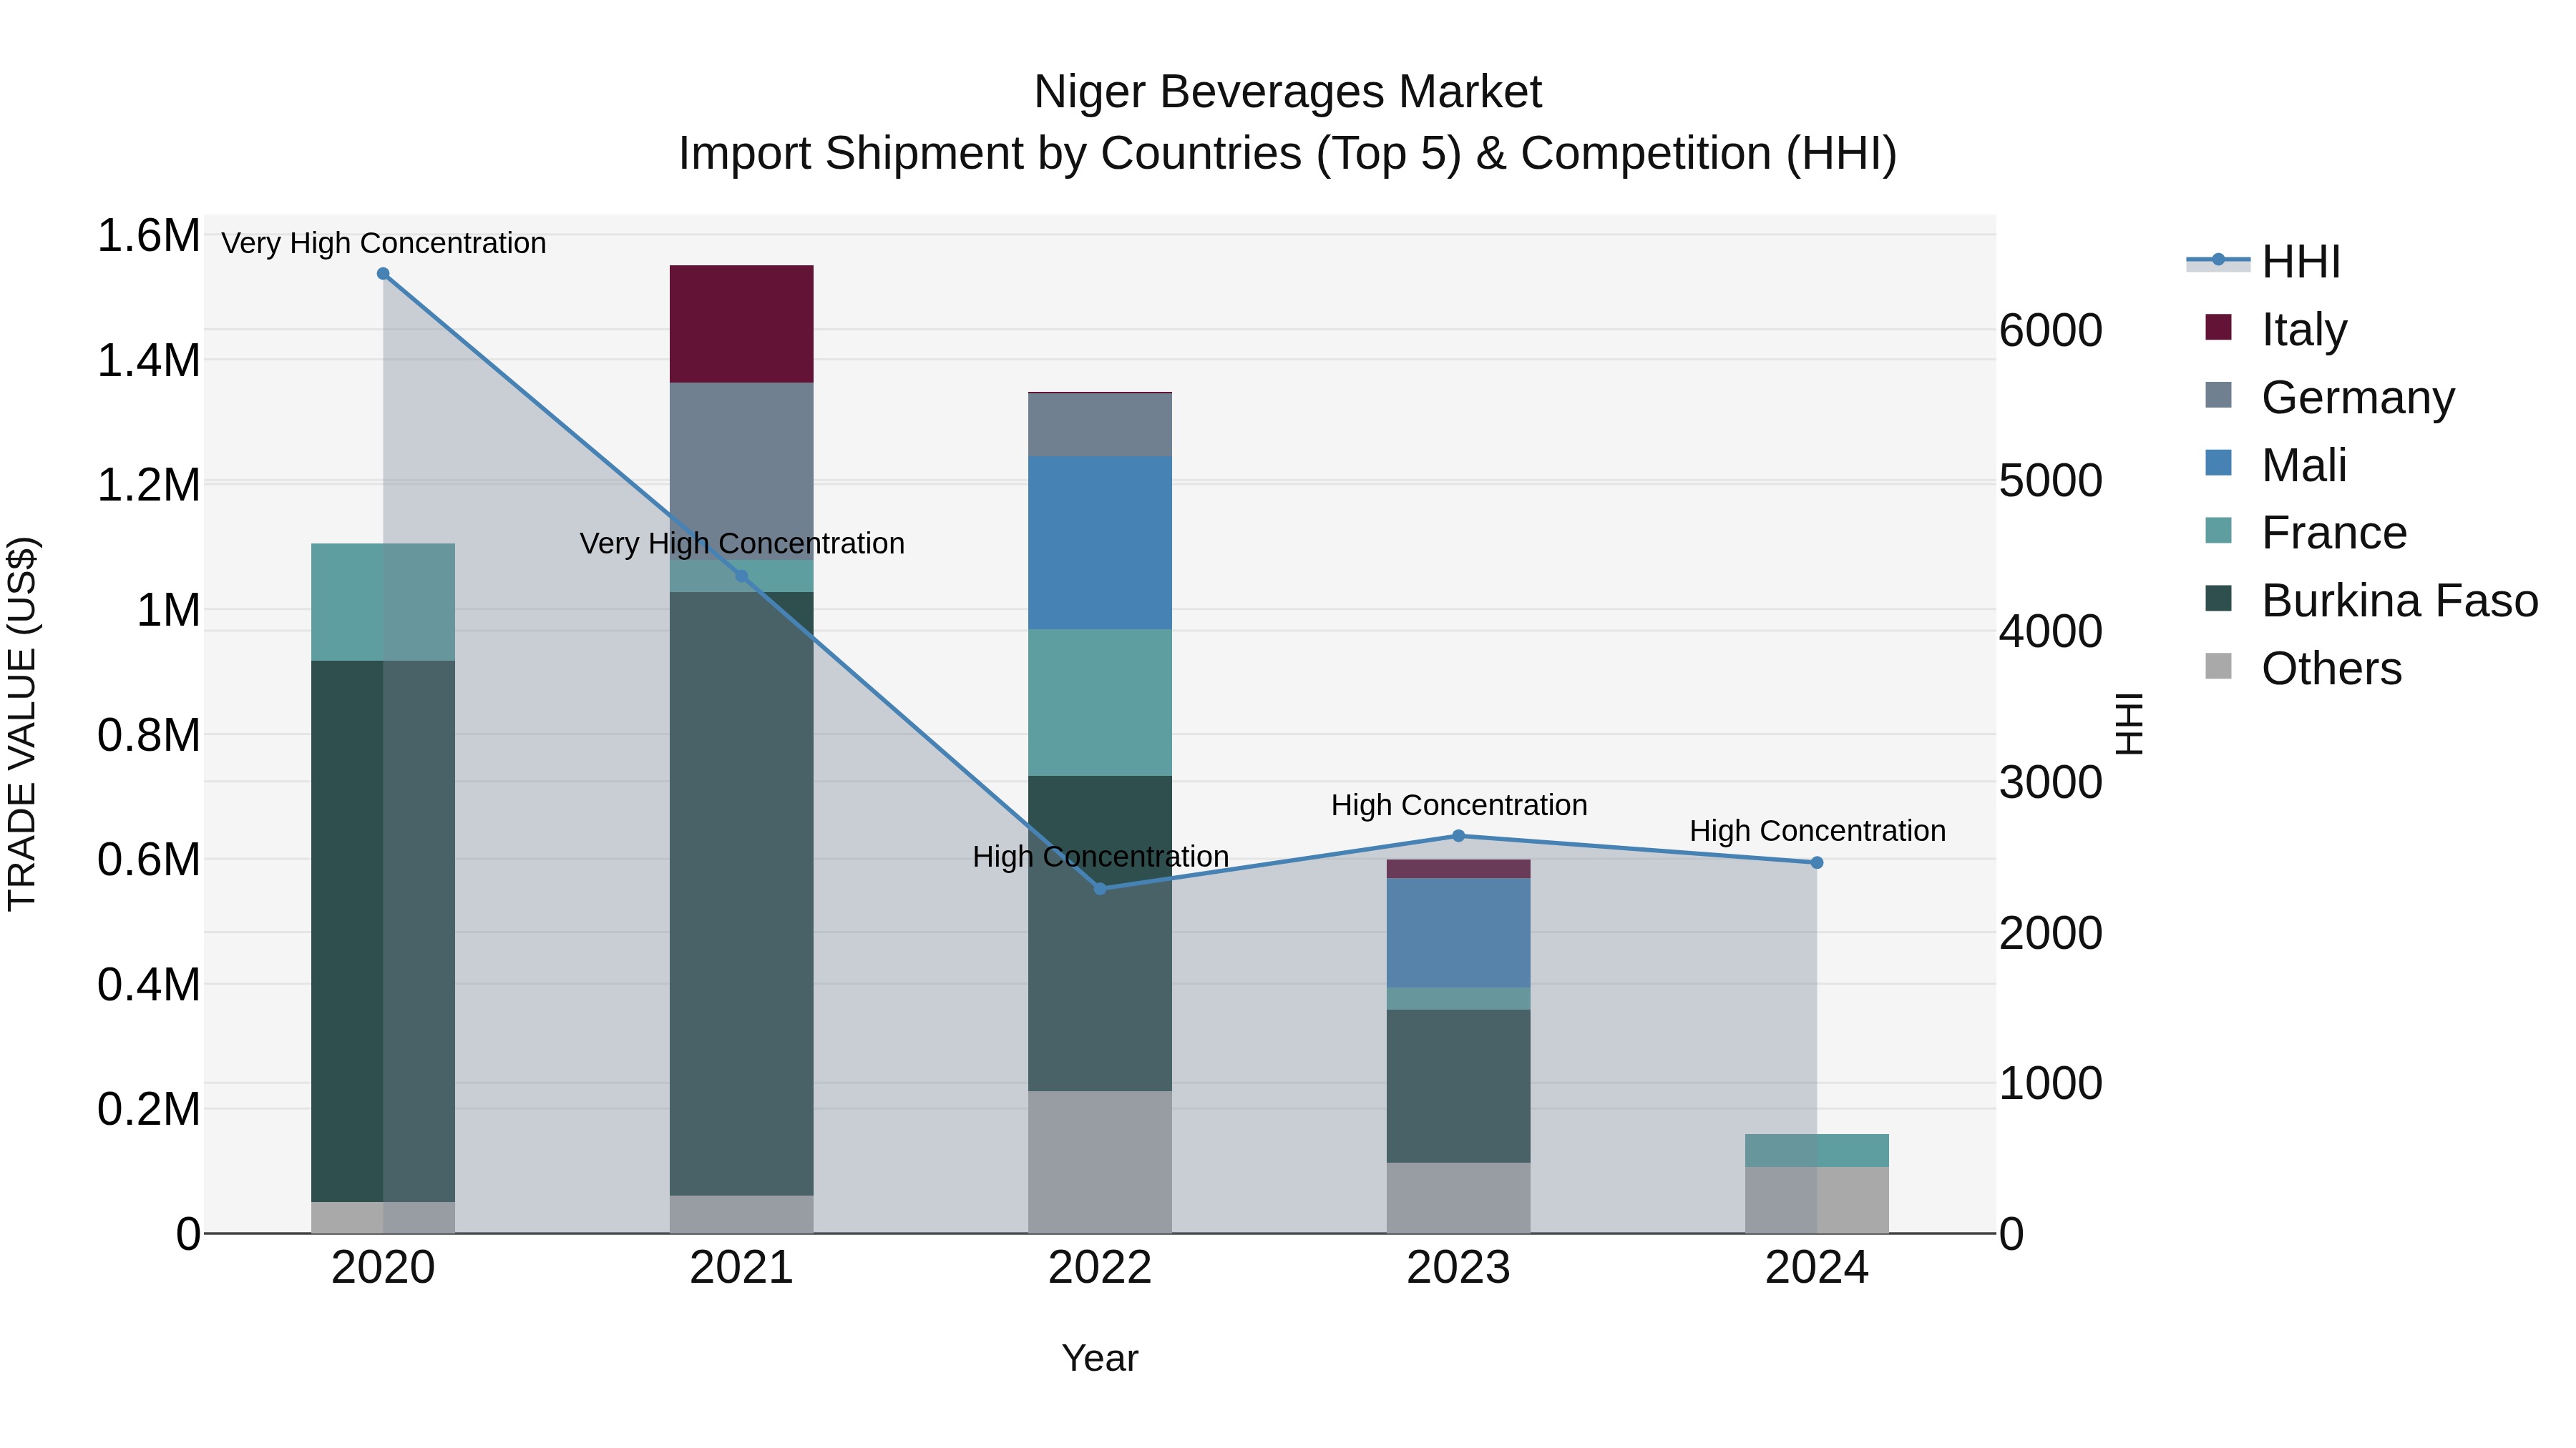2576x1448 pixels.
Task: Click the Year axis title
Action: (x=1100, y=1358)
